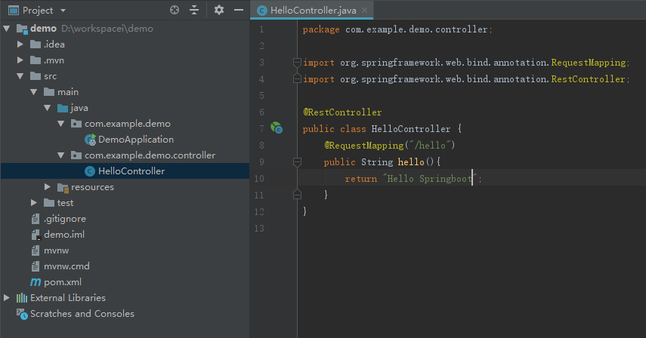Click RequestMapping in the import on line 3
Image resolution: width=646 pixels, height=338 pixels.
[x=589, y=63]
